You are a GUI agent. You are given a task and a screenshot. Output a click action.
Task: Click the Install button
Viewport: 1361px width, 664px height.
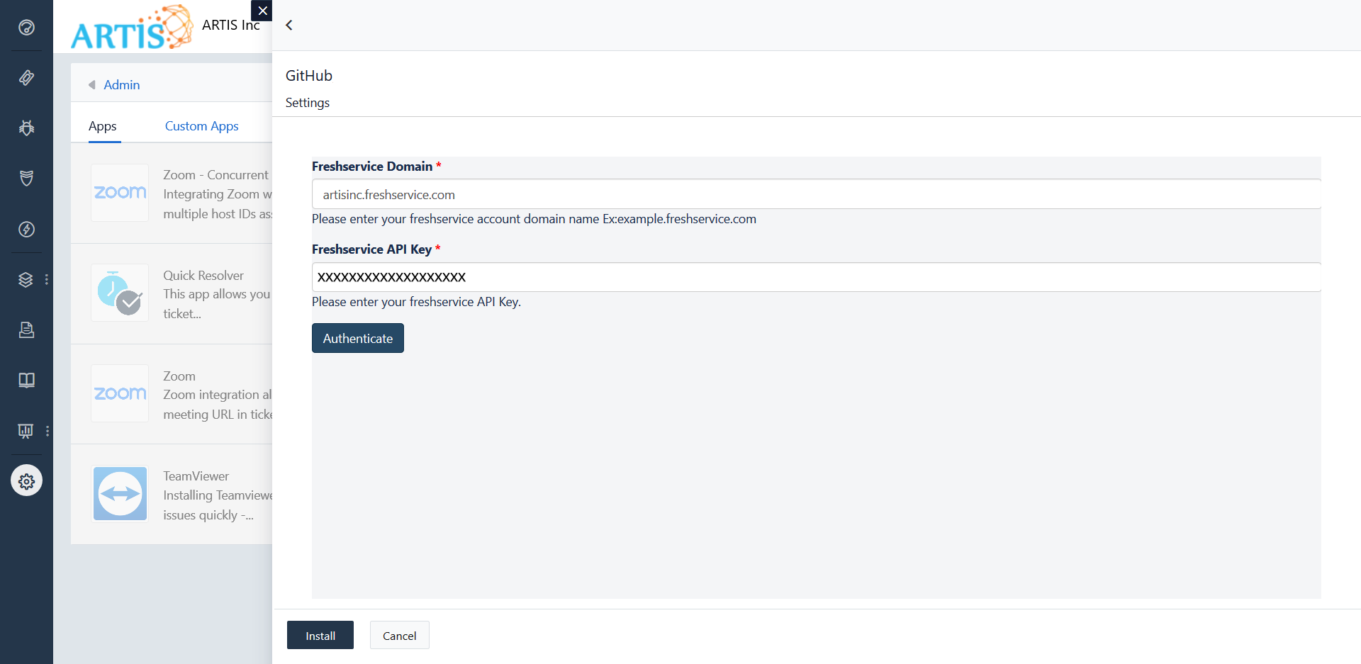[x=320, y=636]
